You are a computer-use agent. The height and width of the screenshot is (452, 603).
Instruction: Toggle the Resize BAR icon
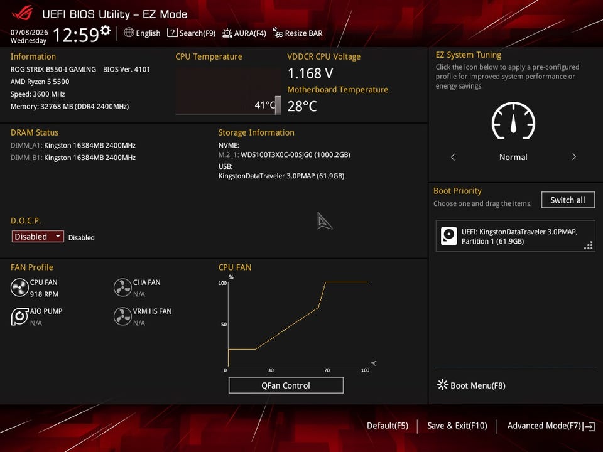pyautogui.click(x=278, y=33)
